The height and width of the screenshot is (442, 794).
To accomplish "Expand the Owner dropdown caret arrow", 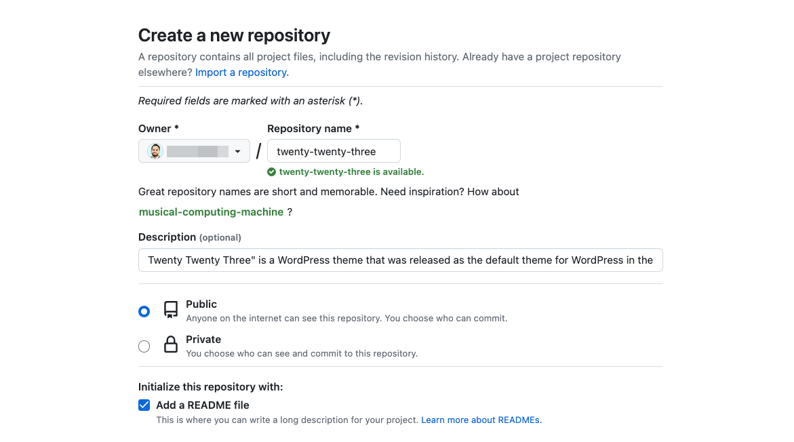I will pos(238,151).
